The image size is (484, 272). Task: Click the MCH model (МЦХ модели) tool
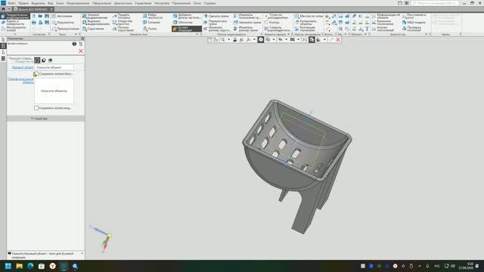pyautogui.click(x=414, y=23)
